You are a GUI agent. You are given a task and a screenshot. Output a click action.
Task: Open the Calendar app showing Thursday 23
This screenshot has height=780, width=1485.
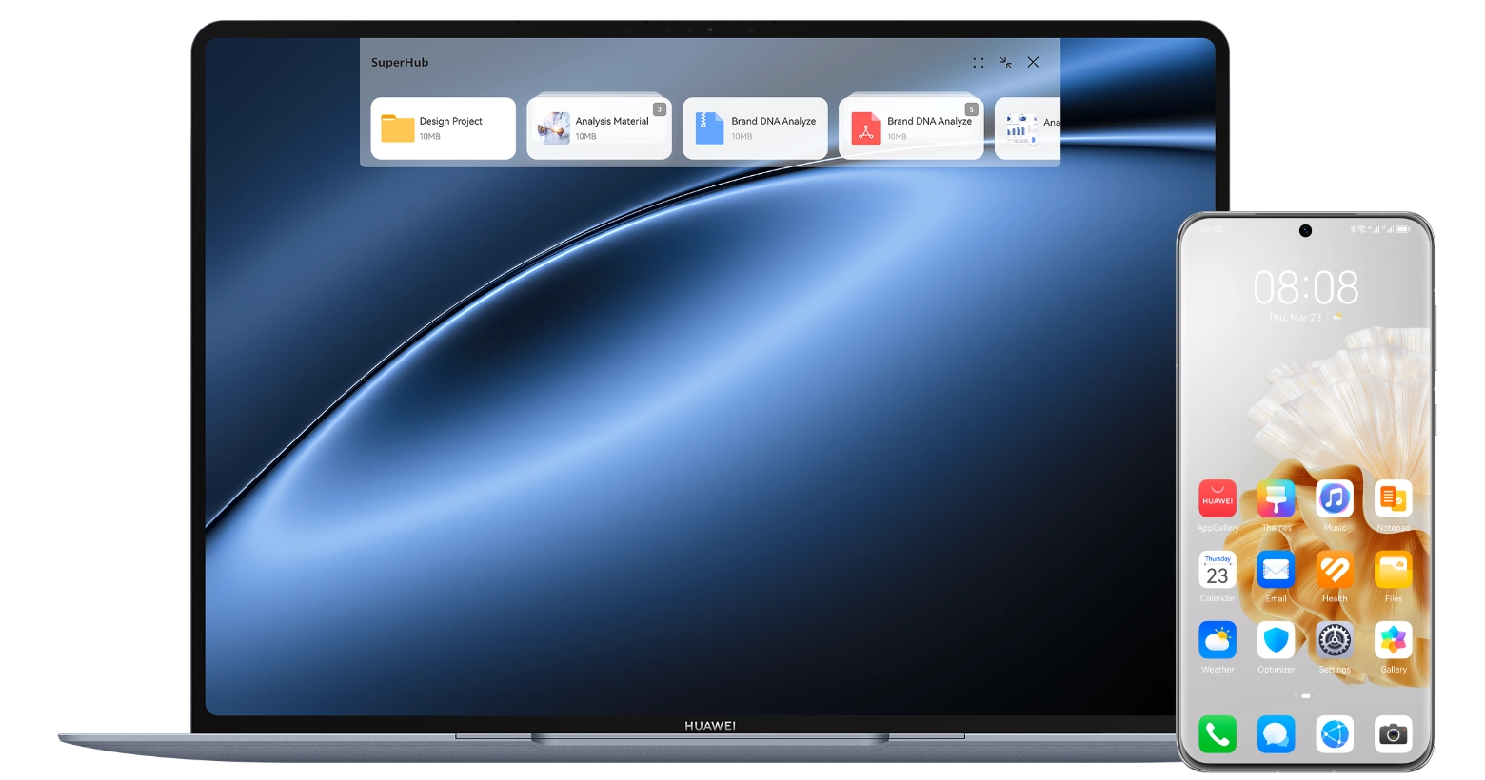1217,570
